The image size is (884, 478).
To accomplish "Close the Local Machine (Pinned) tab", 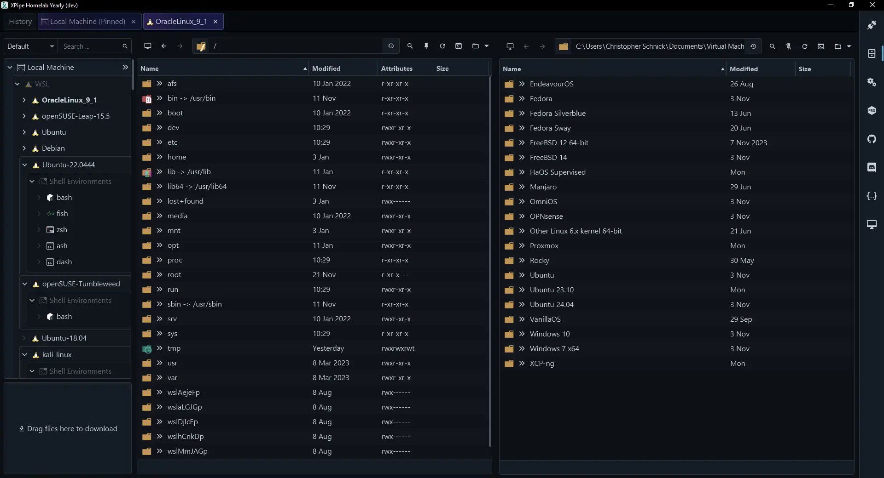I will coord(134,21).
